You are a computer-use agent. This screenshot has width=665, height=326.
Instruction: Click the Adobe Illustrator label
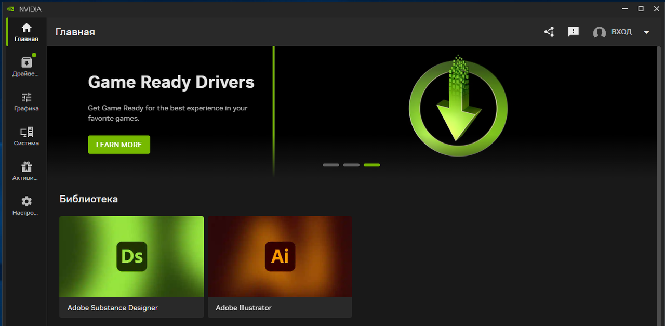pos(244,308)
